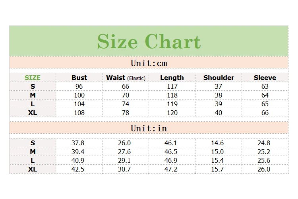This screenshot has width=298, height=199.
Task: Click the inch Length value 47.2
Action: pos(171,169)
